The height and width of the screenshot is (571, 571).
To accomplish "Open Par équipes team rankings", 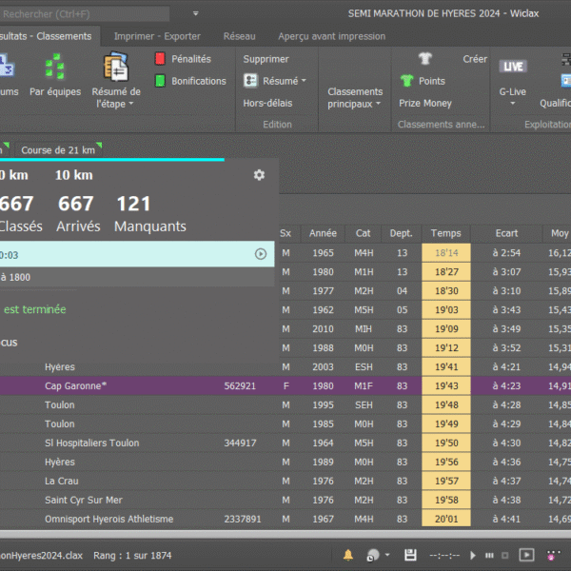I will tap(55, 75).
